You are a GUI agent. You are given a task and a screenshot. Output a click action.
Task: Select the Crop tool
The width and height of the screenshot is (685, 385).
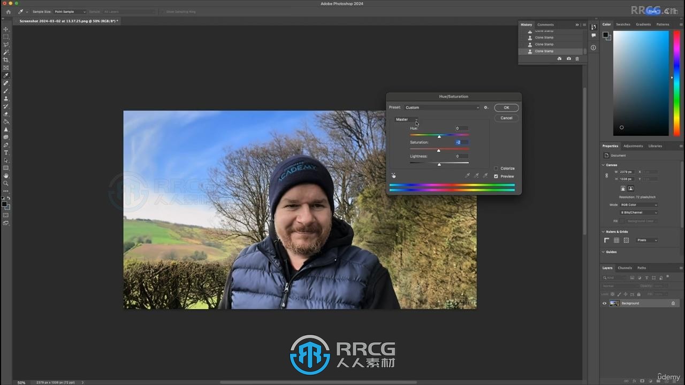click(x=6, y=60)
